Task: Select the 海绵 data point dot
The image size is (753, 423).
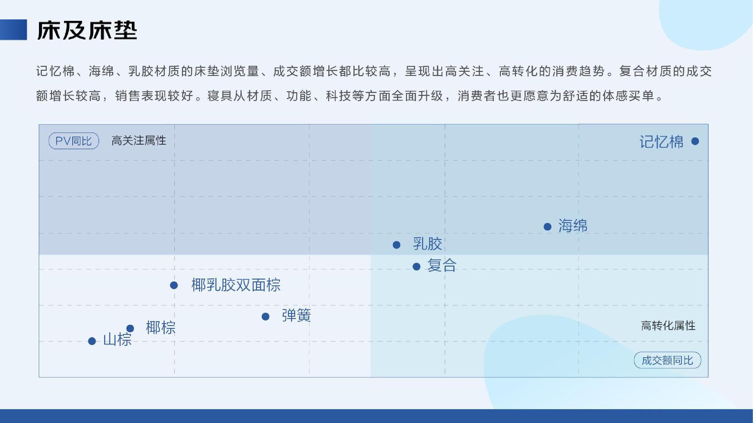Action: coord(547,227)
